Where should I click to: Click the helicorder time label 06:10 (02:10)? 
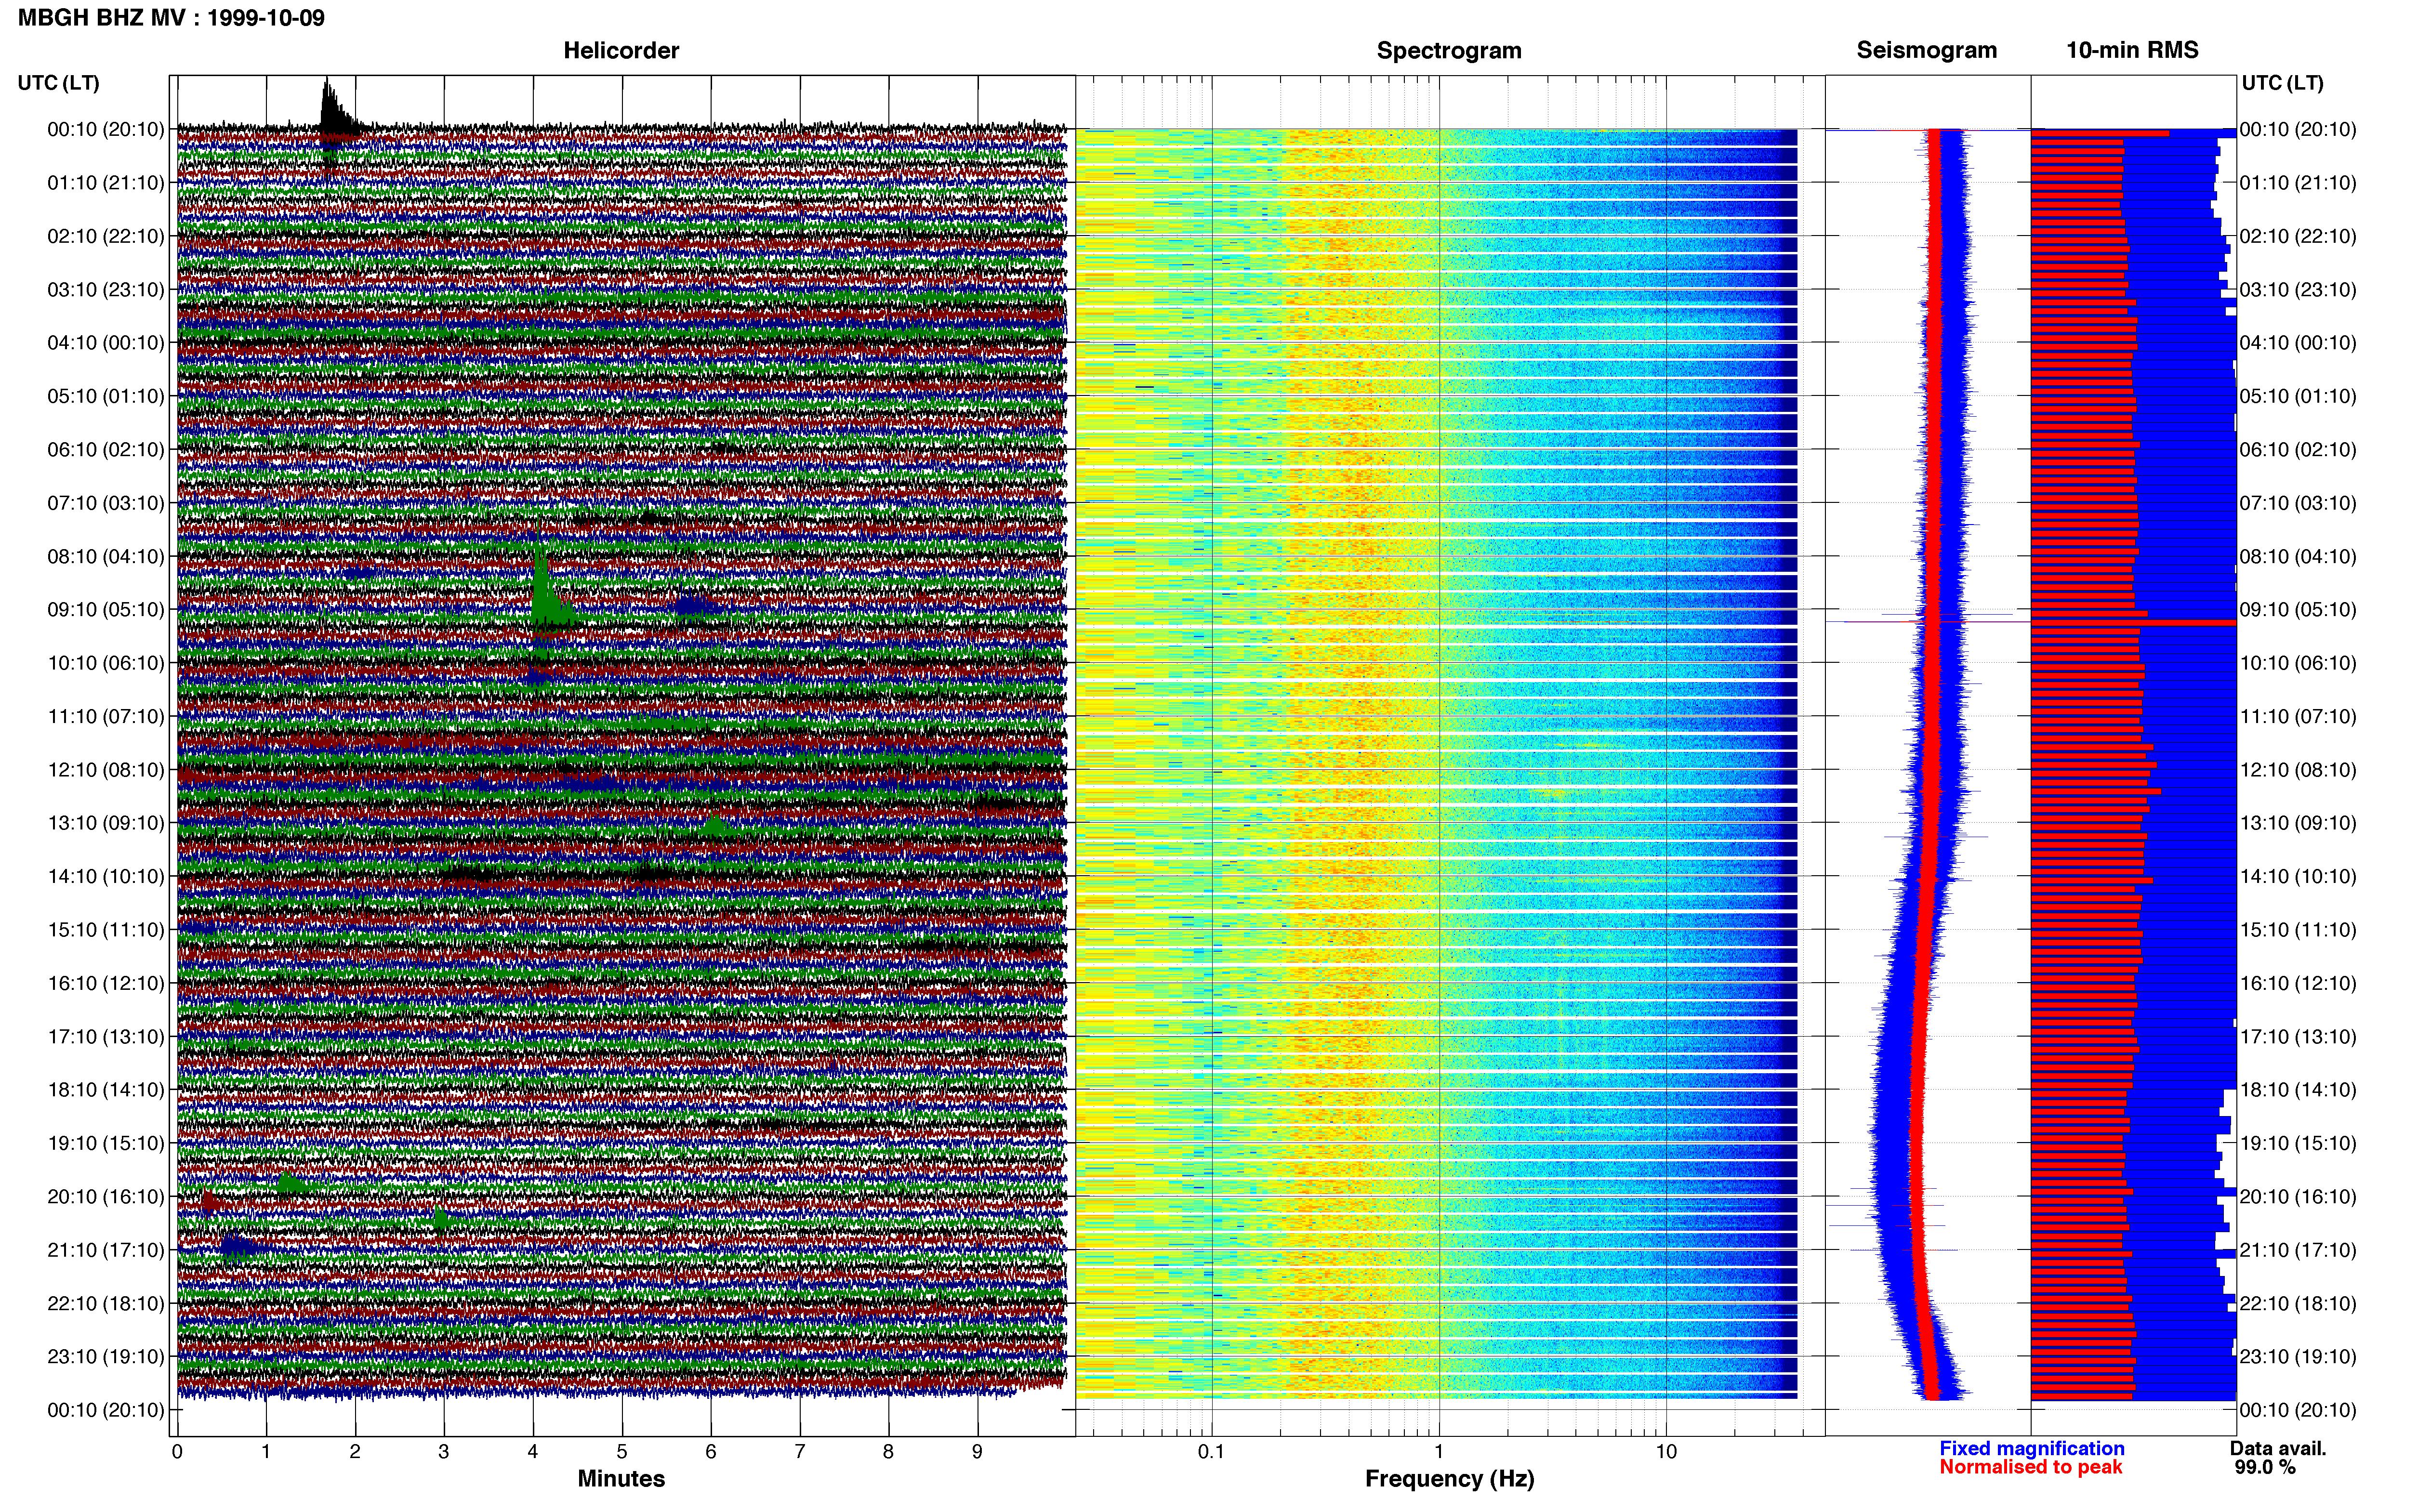click(x=106, y=450)
